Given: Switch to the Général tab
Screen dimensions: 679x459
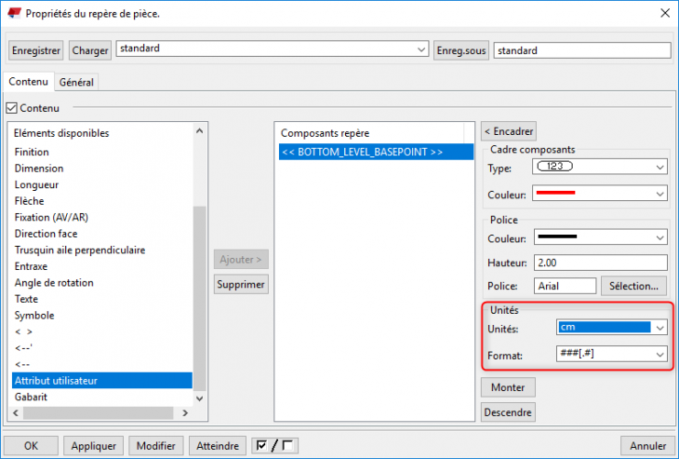Looking at the screenshot, I should point(76,82).
